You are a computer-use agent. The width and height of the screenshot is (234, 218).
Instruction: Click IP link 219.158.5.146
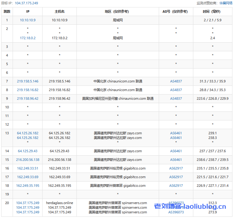[x=28, y=81]
